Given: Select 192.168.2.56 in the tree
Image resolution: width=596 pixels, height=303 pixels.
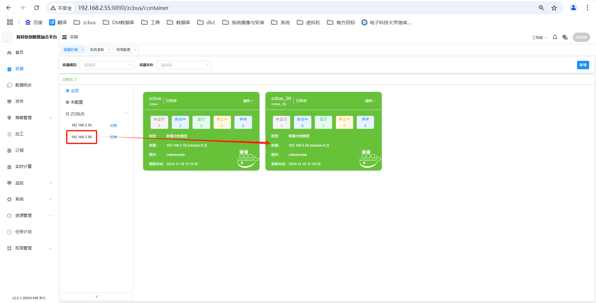Looking at the screenshot, I should 82,137.
